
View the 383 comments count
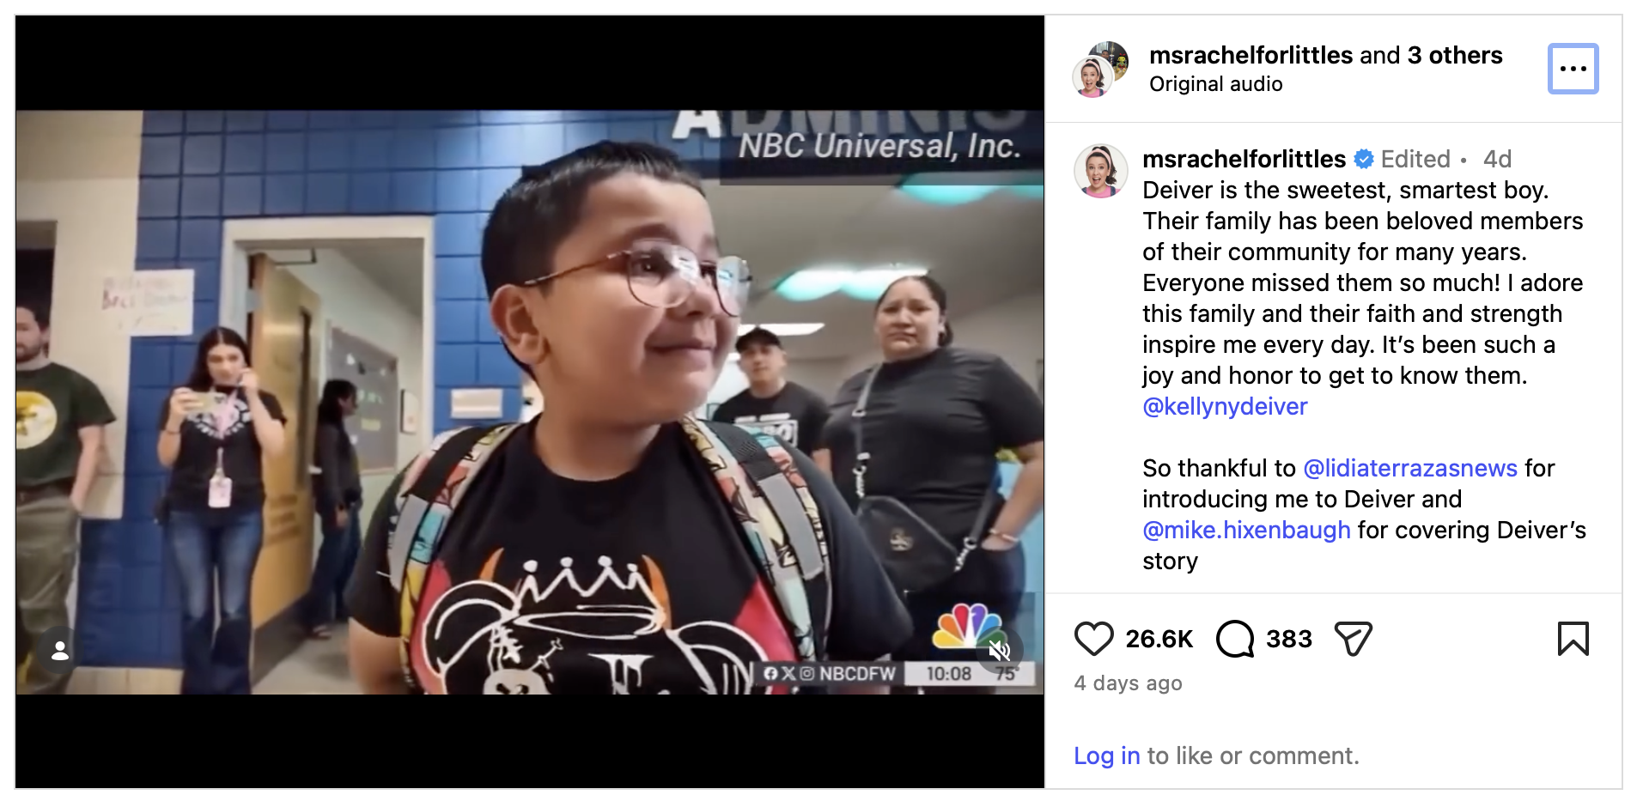[x=1288, y=639]
